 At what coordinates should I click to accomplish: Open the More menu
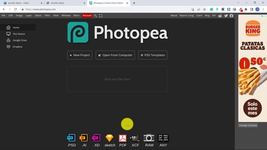click(76, 15)
